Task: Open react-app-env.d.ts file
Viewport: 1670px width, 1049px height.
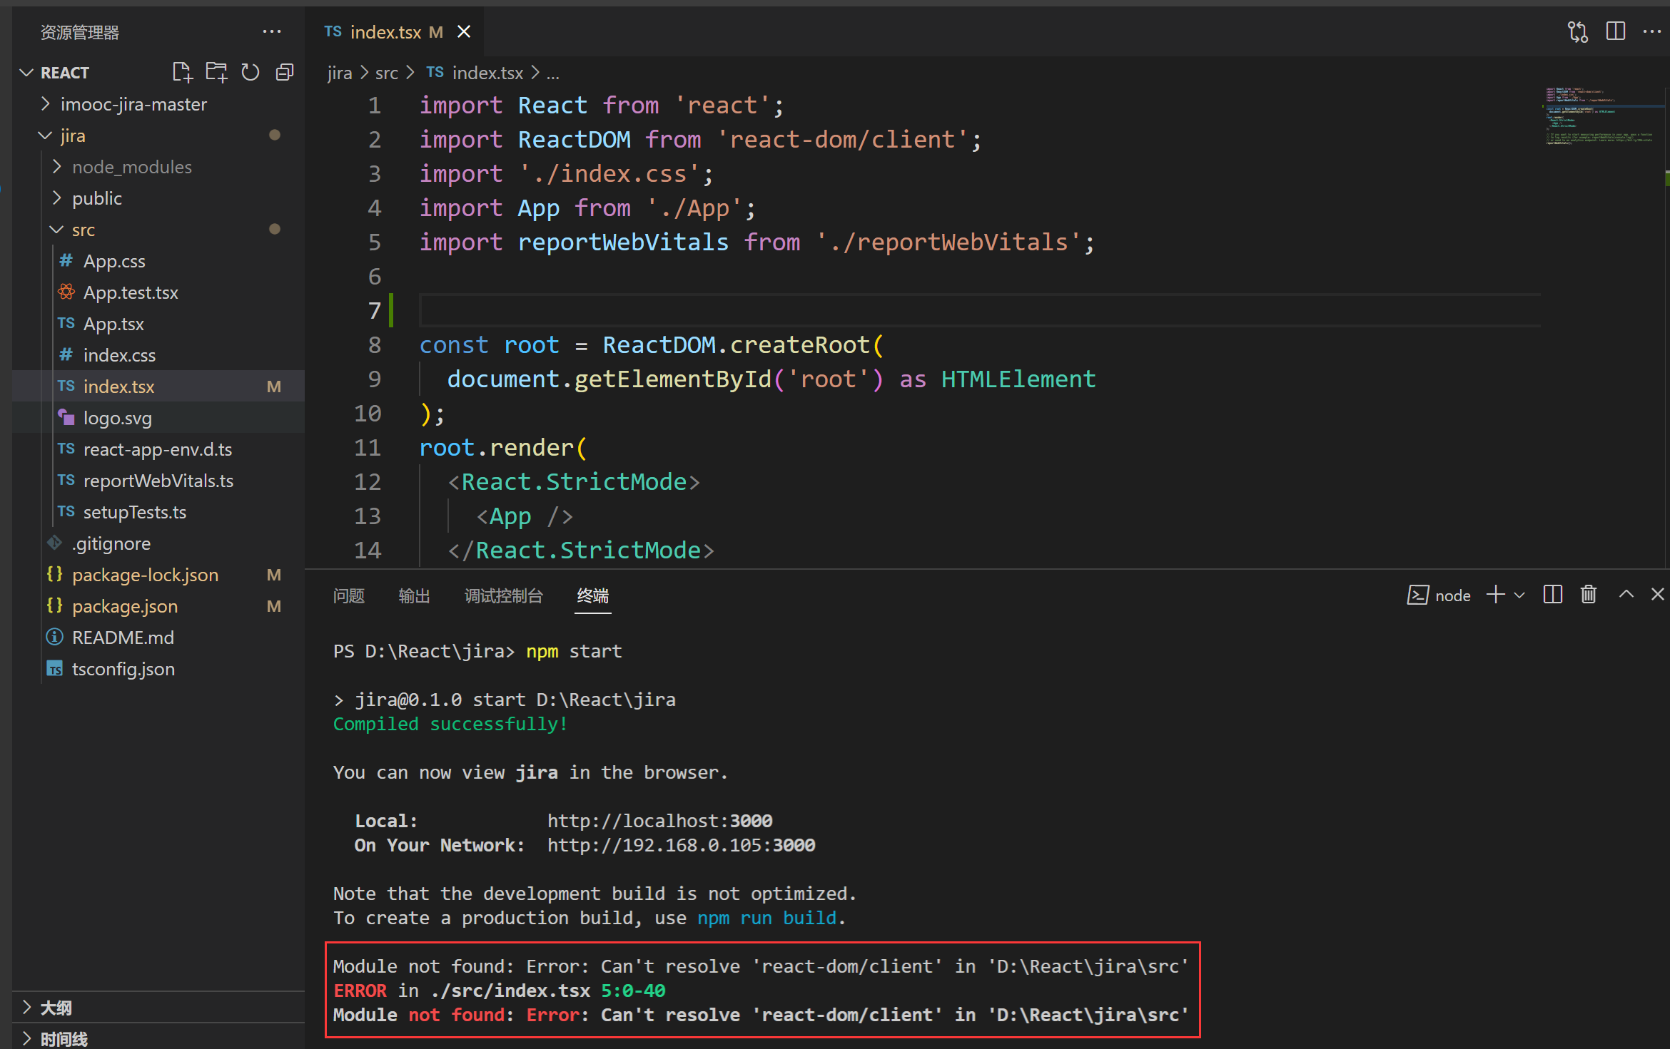Action: click(158, 449)
